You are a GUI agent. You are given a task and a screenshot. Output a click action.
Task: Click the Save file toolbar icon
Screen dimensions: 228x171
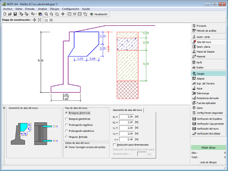(15, 14)
